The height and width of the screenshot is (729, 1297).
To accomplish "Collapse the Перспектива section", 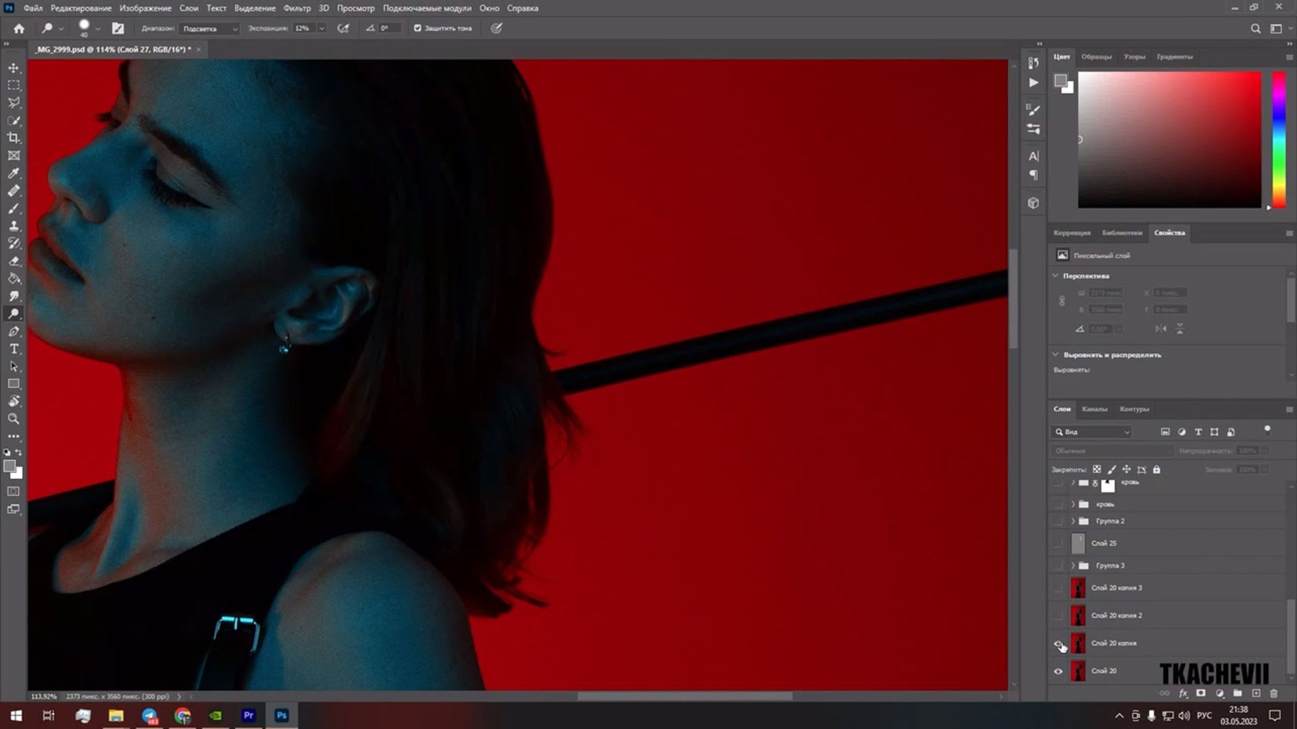I will [x=1056, y=275].
